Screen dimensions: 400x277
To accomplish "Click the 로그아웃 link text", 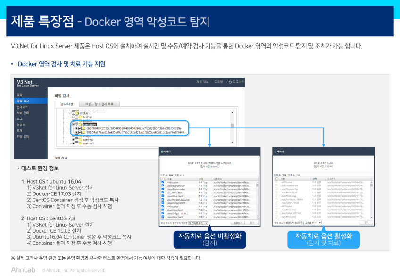I will pyautogui.click(x=238, y=82).
